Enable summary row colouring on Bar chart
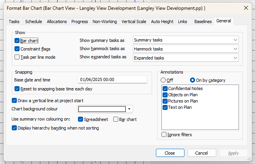Viewport: 255px width, 164px height. (116, 119)
